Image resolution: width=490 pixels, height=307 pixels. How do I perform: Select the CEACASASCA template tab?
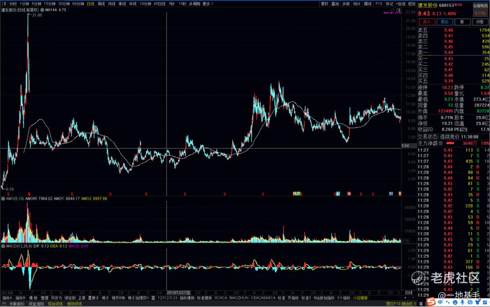pos(263,298)
